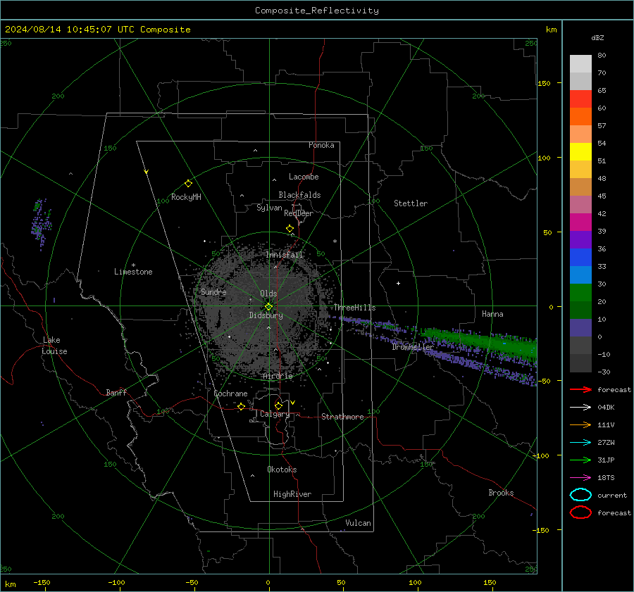Click the red forecast ellipse legend icon
This screenshot has height=592, width=634.
click(580, 512)
